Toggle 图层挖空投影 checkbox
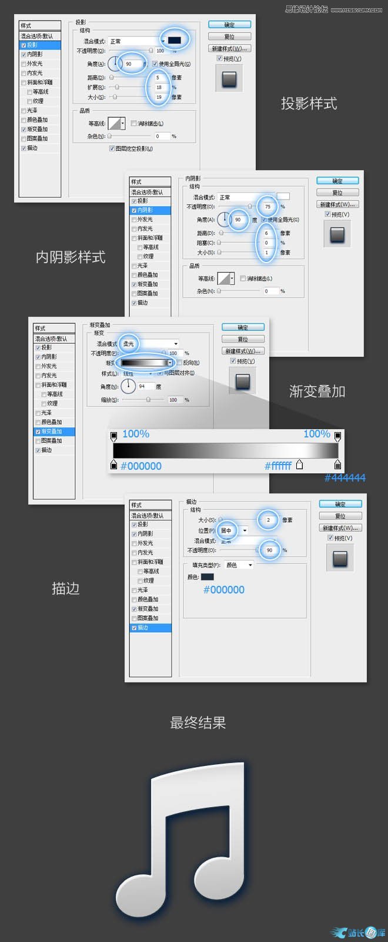388x942 pixels. tap(112, 149)
